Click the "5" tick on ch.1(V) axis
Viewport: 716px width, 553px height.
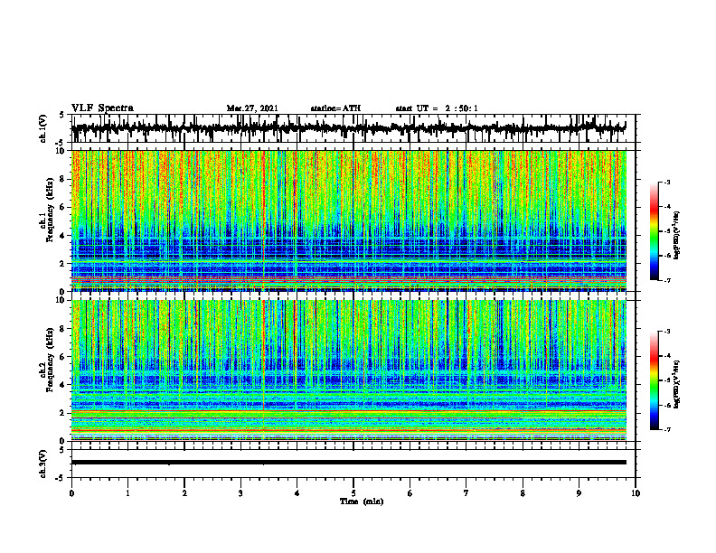[62, 115]
